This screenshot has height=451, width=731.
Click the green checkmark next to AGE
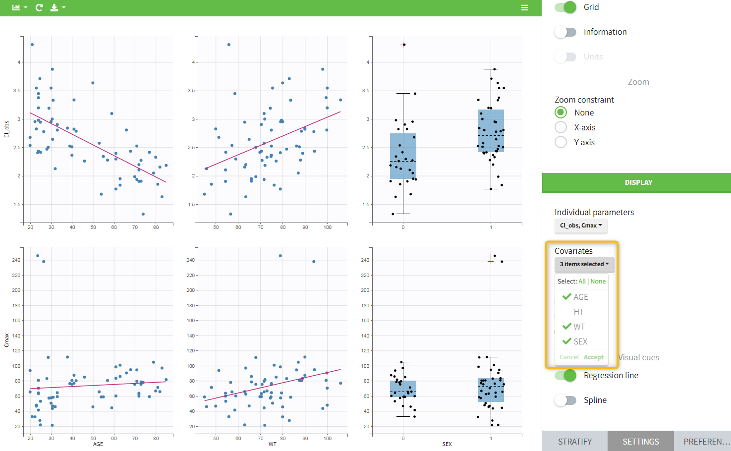pos(567,297)
